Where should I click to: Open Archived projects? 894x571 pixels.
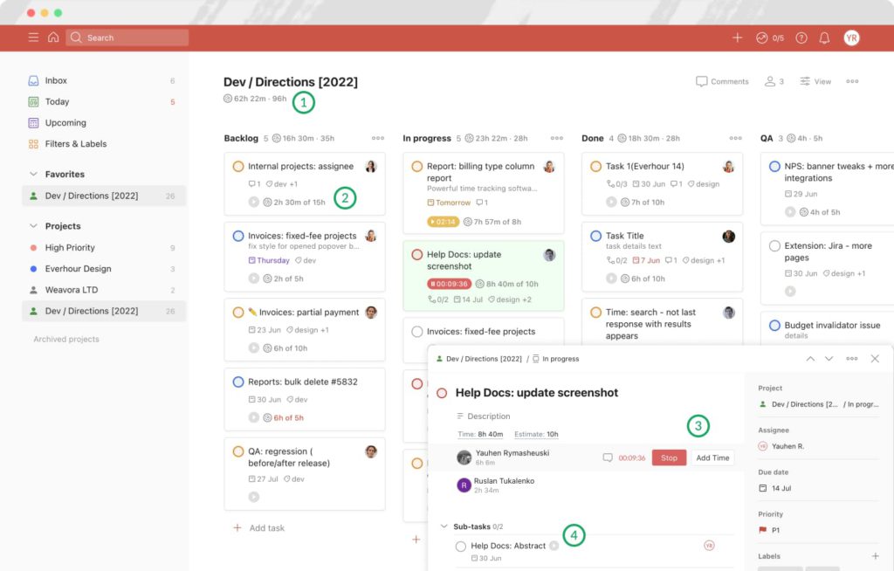66,339
